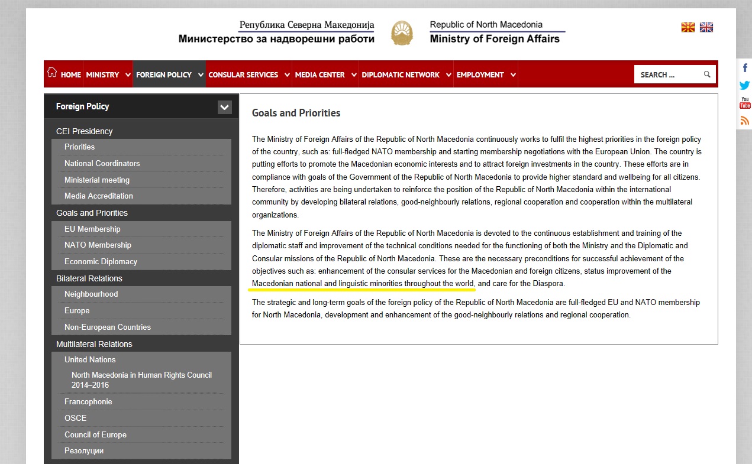Go to NATO Membership page
The height and width of the screenshot is (464, 752).
tap(98, 245)
